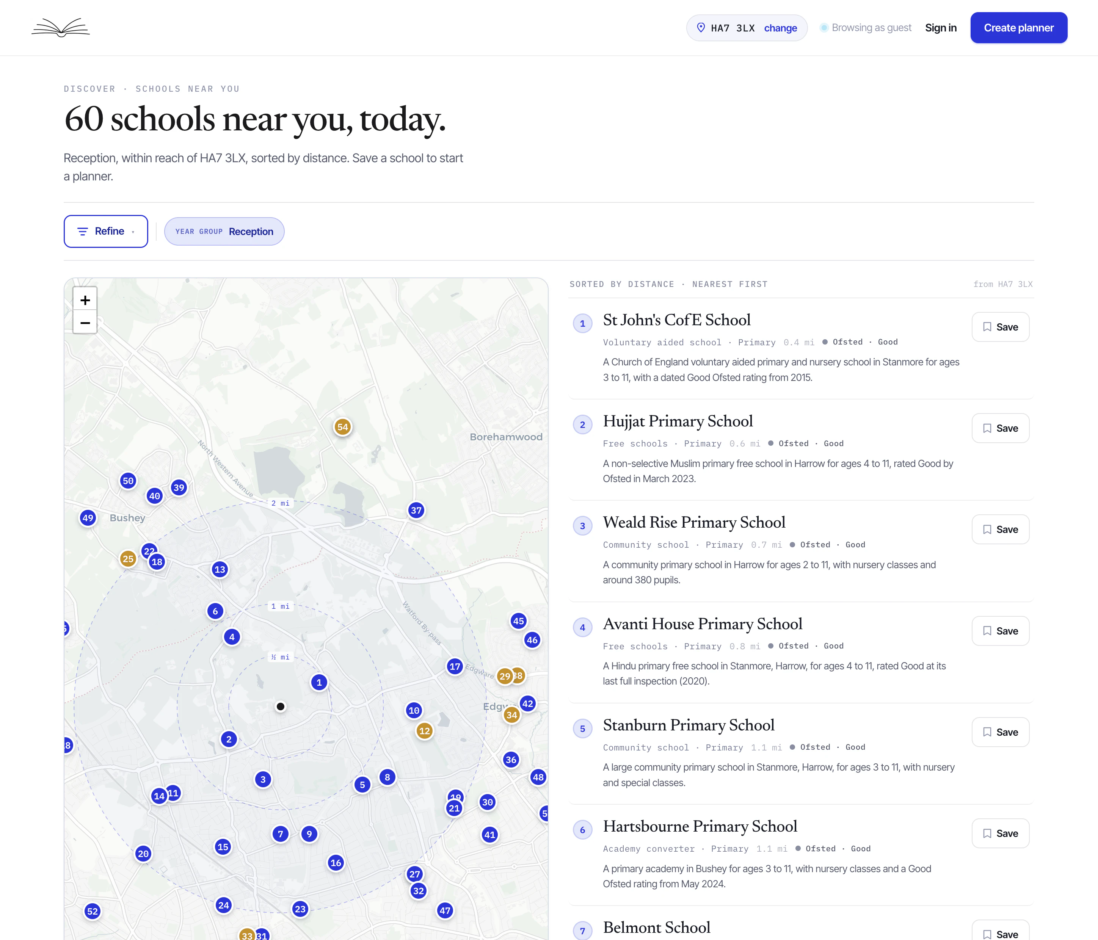
Task: Sign in to your account
Action: [941, 28]
